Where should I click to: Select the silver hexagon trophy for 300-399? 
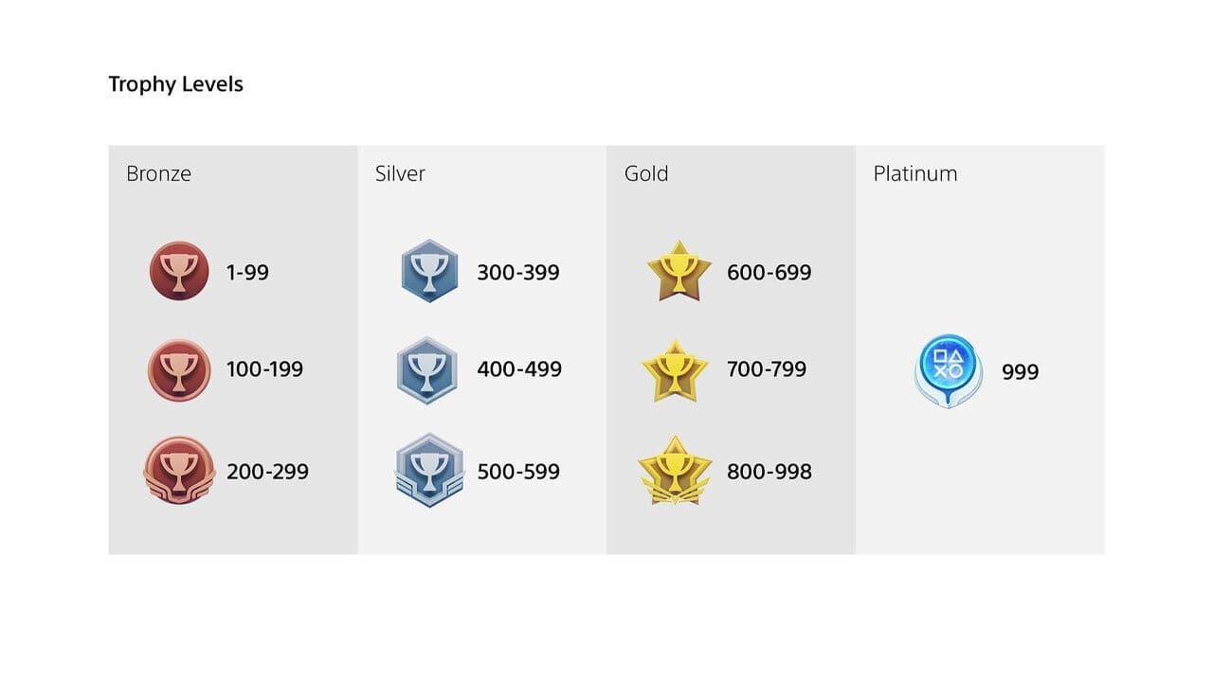(429, 271)
